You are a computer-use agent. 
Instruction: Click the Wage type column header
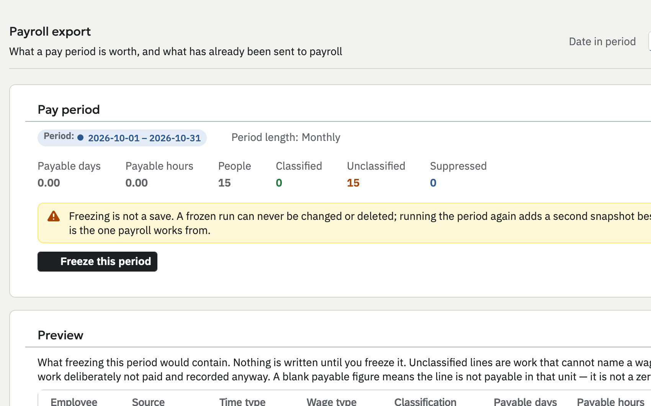[x=332, y=401]
